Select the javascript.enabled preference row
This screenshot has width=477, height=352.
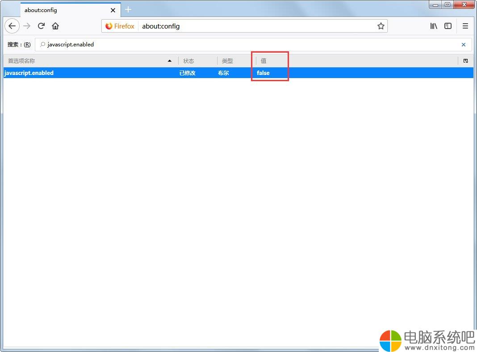click(x=238, y=73)
